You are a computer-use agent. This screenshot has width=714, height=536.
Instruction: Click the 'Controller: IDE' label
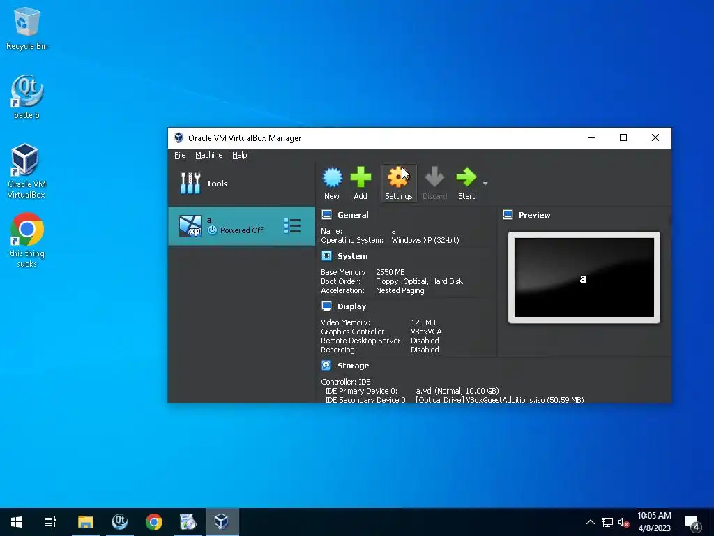[346, 382]
